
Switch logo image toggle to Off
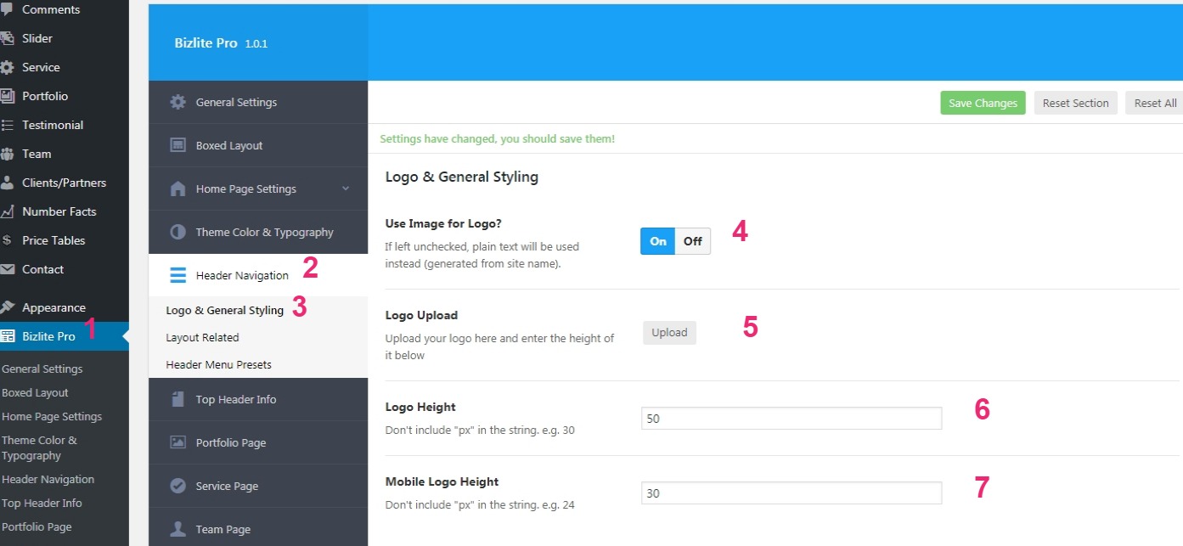[x=693, y=241]
